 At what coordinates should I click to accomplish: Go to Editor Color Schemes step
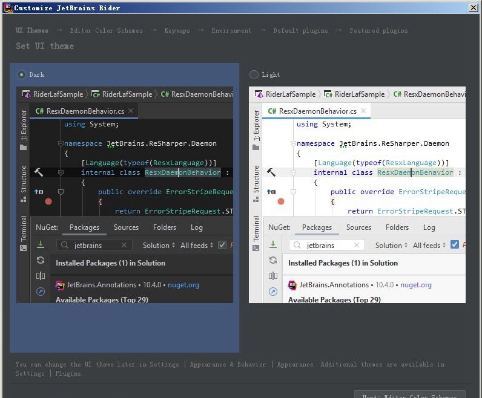[106, 30]
